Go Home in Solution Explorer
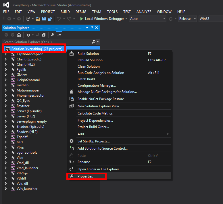The image size is (223, 204). pyautogui.click(x=19, y=35)
